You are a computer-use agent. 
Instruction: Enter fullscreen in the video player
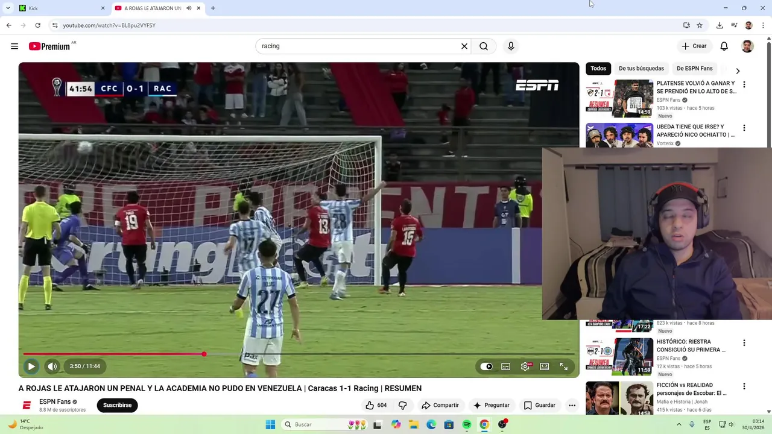[x=563, y=366]
